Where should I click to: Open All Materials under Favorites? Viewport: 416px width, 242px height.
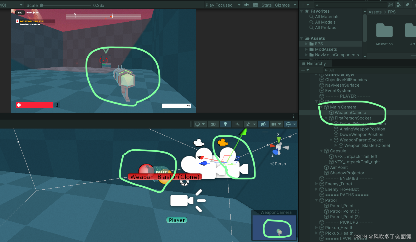coord(327,16)
